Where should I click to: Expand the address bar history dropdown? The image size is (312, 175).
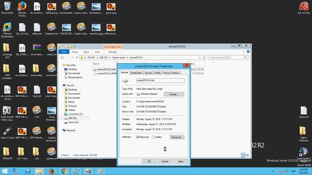[199, 57]
